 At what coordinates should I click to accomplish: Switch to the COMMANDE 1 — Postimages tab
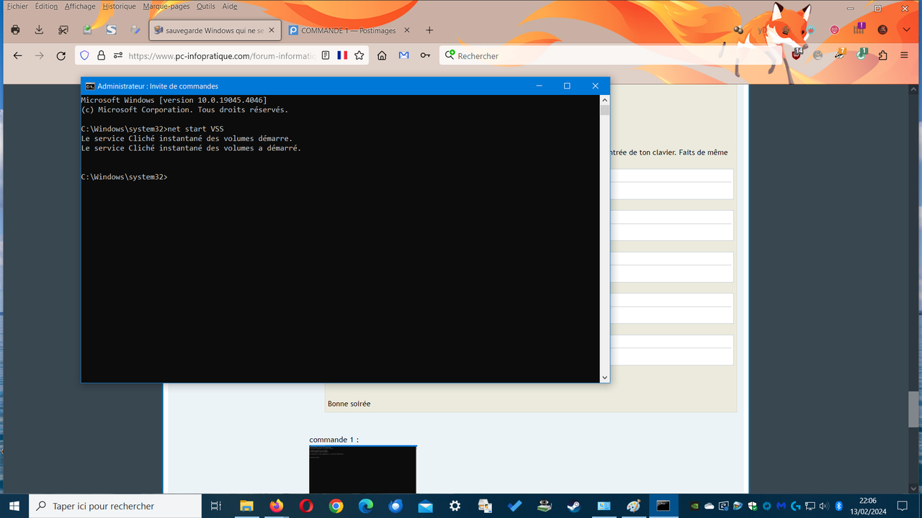tap(349, 30)
